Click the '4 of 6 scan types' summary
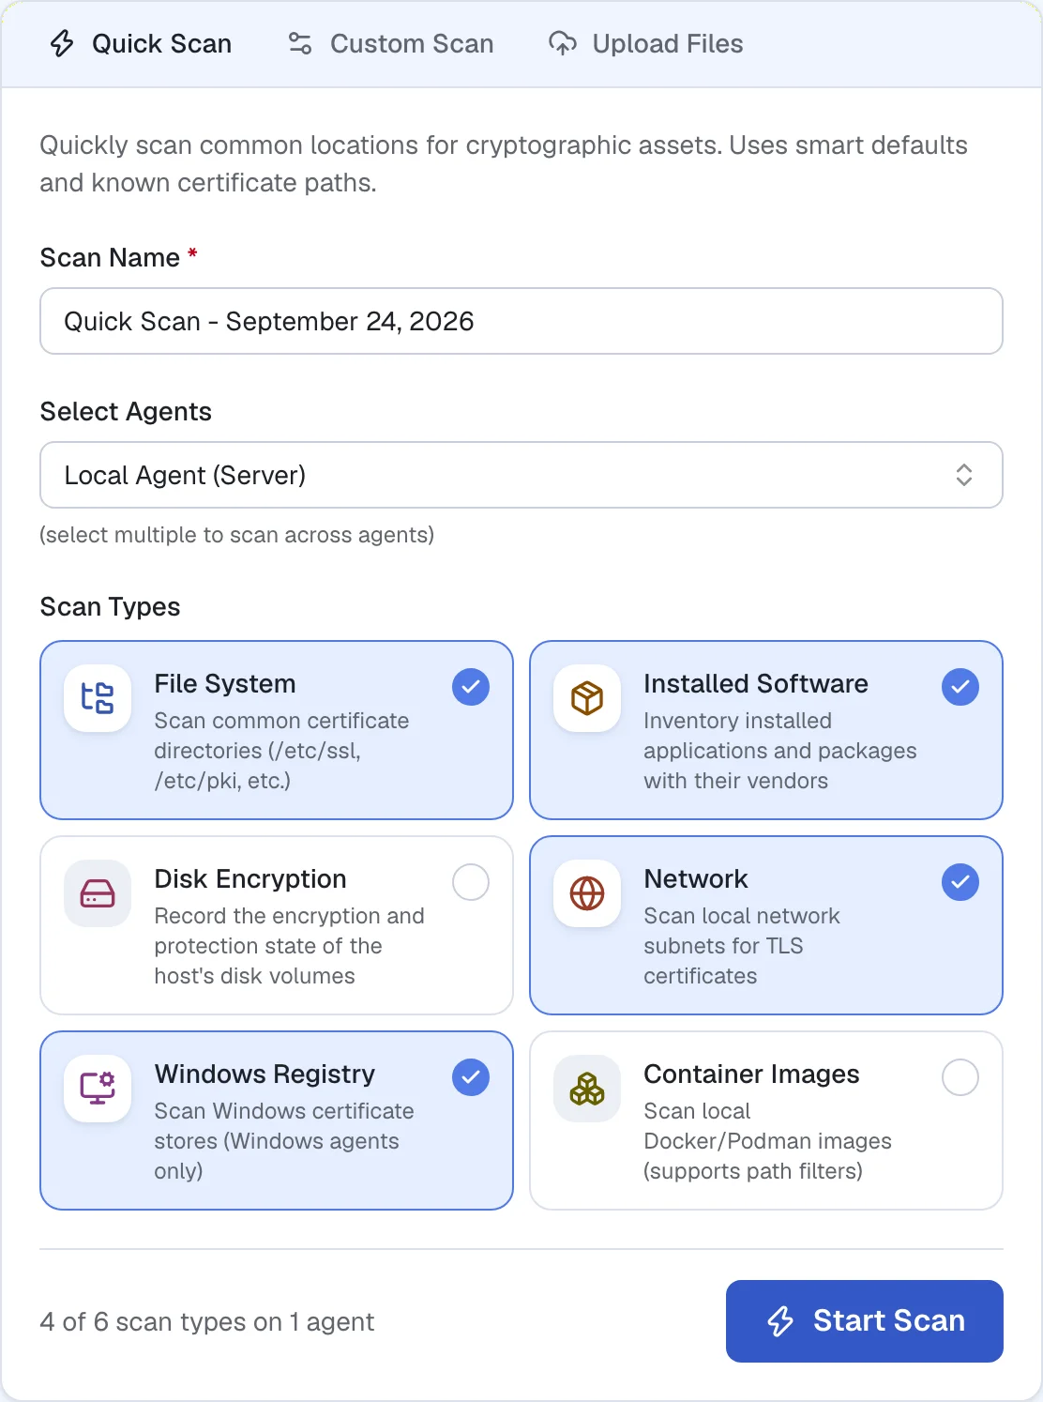This screenshot has width=1043, height=1402. coord(207,1322)
